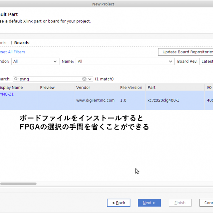Click the horizontal scrollbar under the table
Image resolution: width=213 pixels, height=213 pixels.
pos(18,184)
